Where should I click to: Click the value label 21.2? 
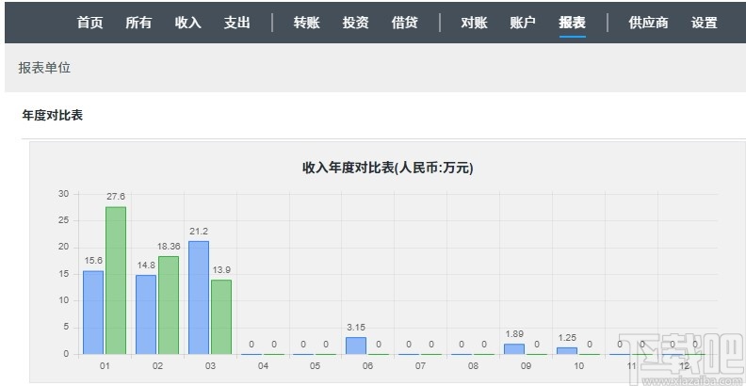tap(199, 232)
